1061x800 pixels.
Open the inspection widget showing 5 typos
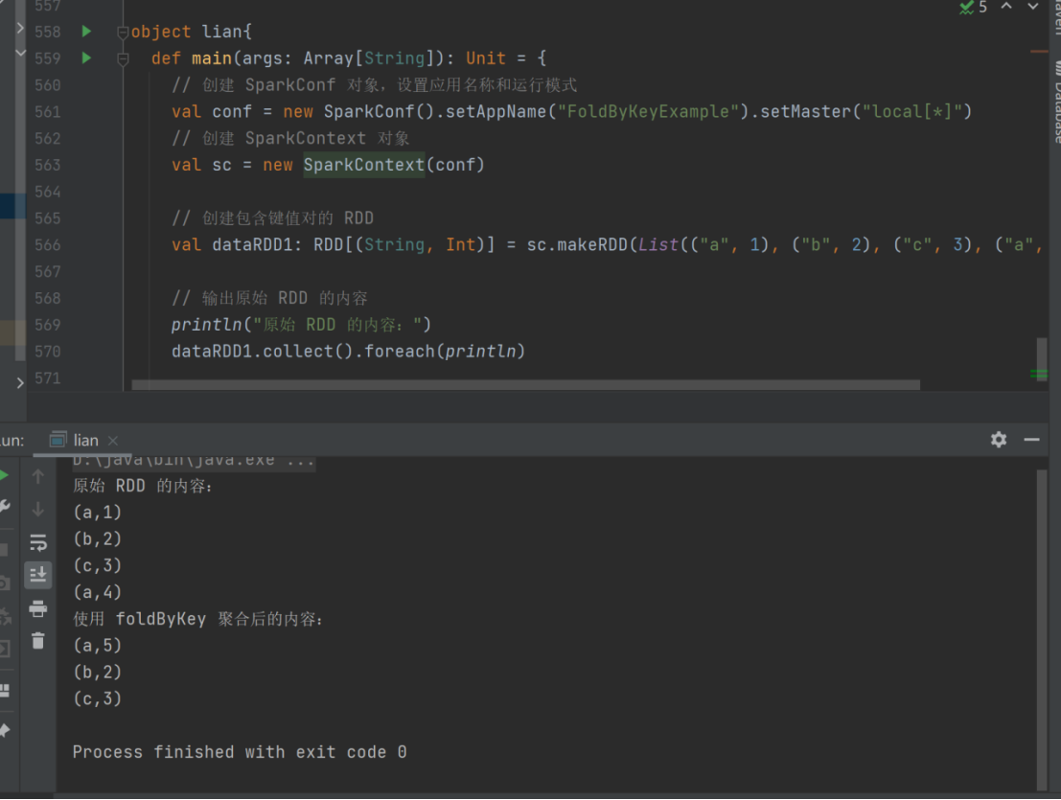[x=973, y=7]
